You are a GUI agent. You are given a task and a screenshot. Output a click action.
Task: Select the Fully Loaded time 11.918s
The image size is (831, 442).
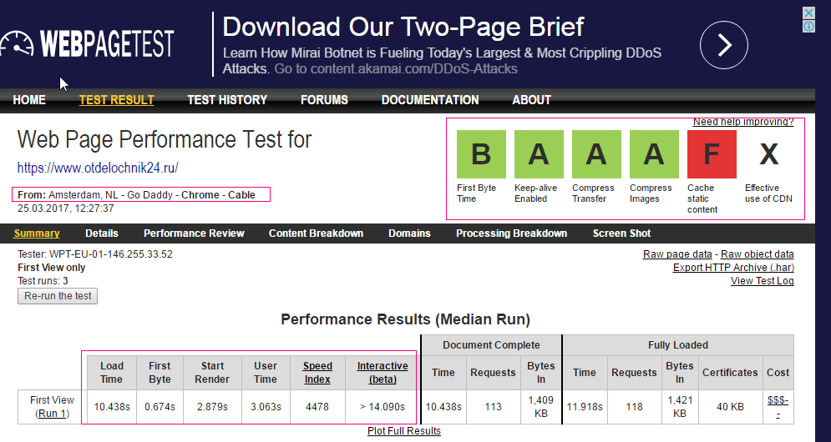coord(585,407)
